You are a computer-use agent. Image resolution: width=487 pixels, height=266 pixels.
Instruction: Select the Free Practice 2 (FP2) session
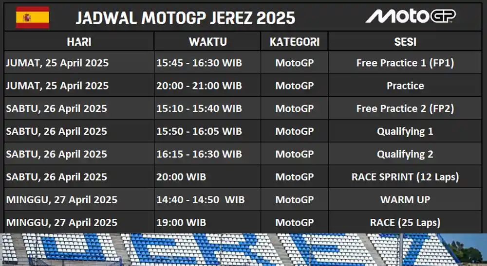coord(405,108)
